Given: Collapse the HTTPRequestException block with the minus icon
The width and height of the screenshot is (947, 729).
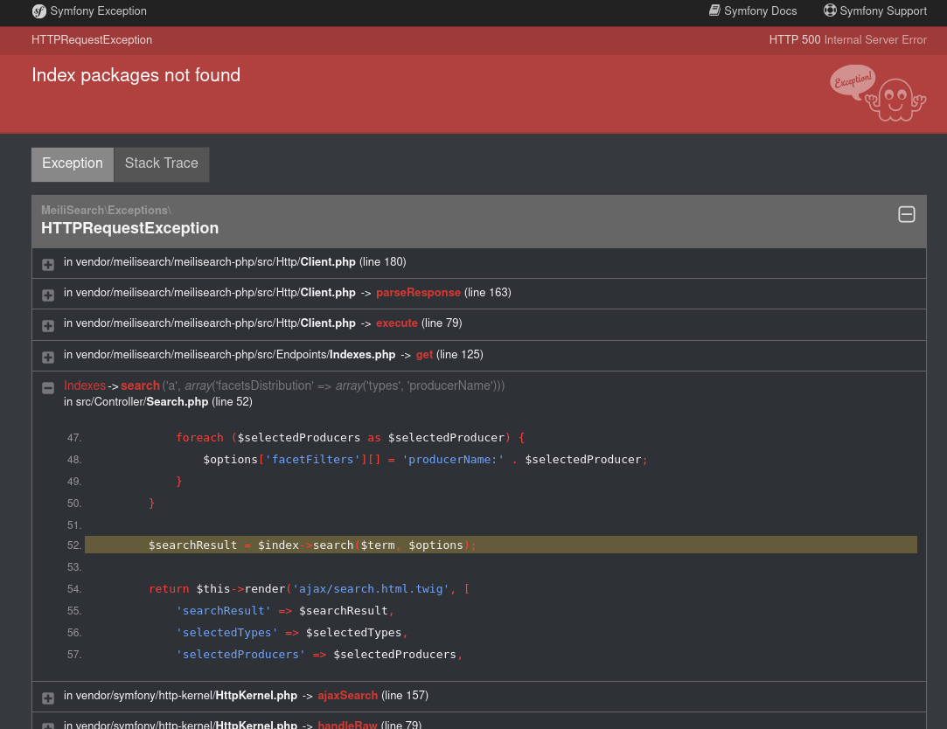Looking at the screenshot, I should pos(907,214).
